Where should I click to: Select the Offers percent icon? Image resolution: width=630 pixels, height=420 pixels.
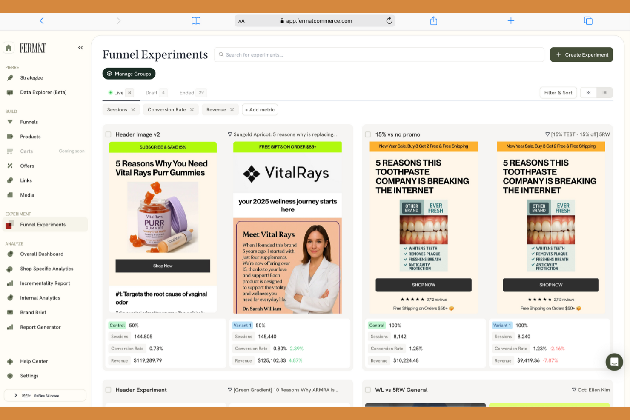pyautogui.click(x=10, y=166)
